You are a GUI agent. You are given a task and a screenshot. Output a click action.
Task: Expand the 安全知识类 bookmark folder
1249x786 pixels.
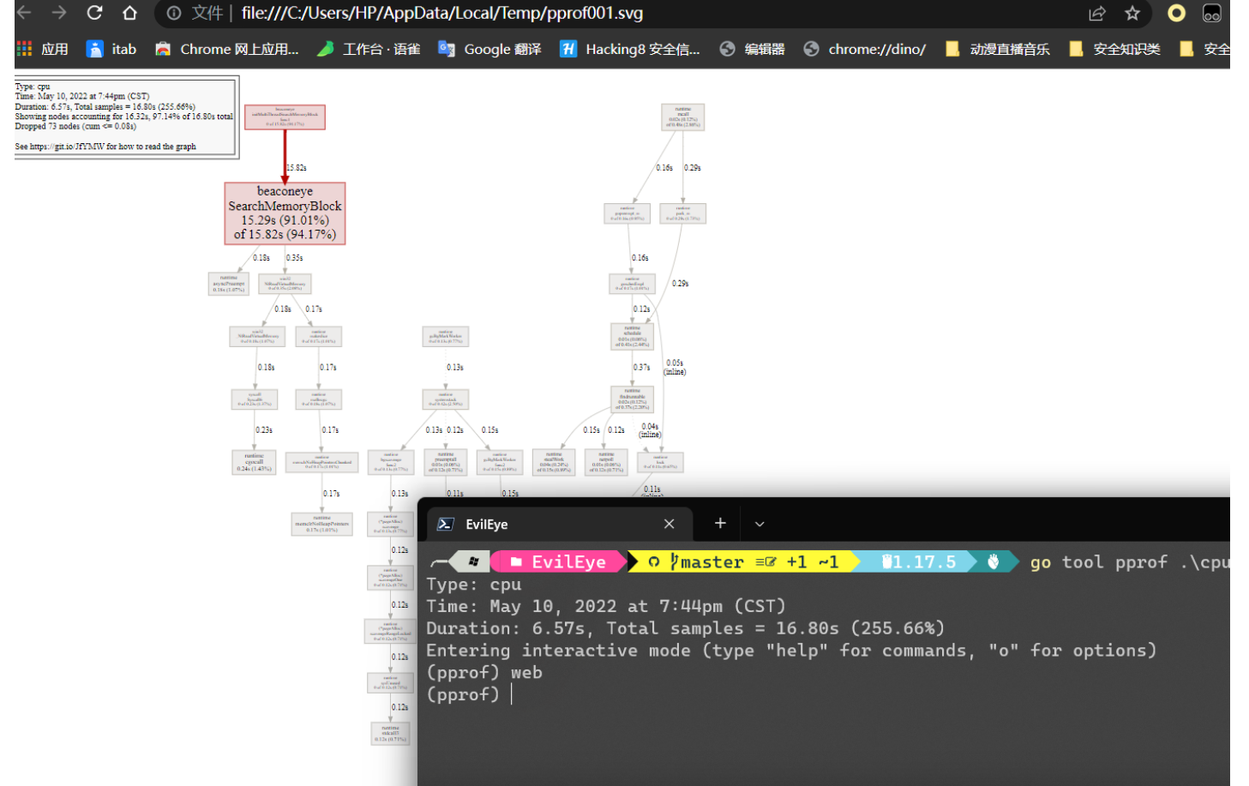tap(1115, 49)
